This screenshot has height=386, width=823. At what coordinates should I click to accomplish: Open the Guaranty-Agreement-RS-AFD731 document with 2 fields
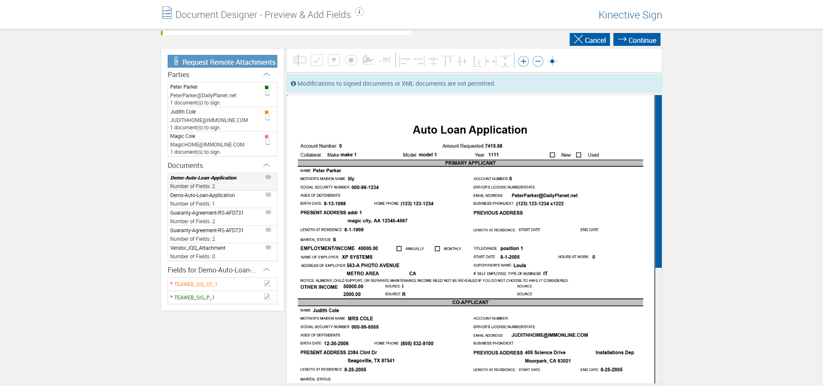(x=207, y=213)
